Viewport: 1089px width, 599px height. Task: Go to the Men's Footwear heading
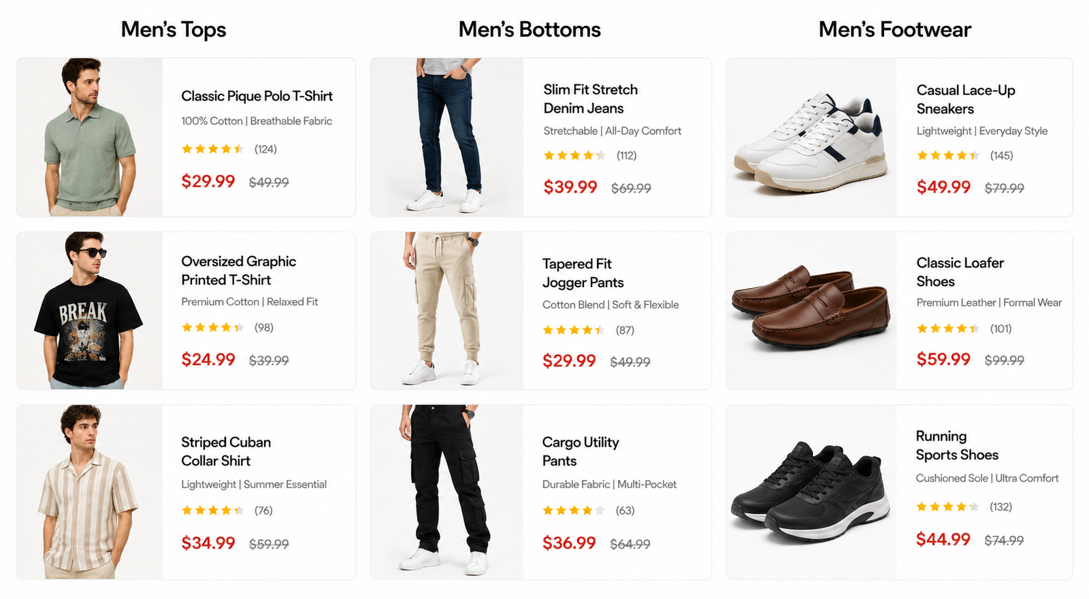click(x=895, y=29)
